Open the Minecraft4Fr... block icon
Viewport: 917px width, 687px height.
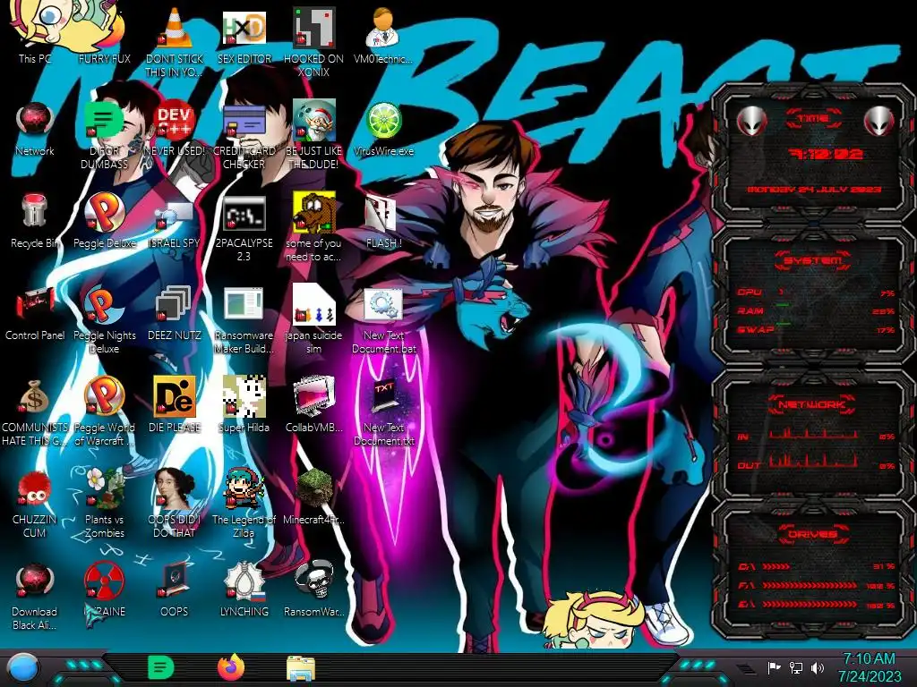313,497
